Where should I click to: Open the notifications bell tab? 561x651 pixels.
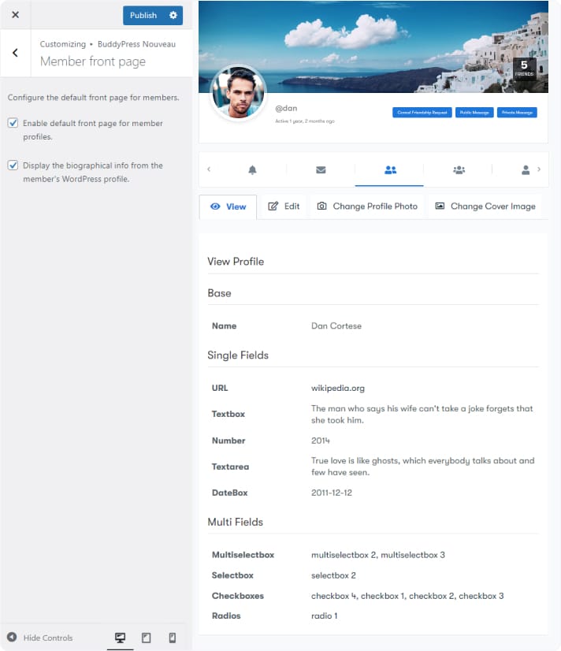252,169
